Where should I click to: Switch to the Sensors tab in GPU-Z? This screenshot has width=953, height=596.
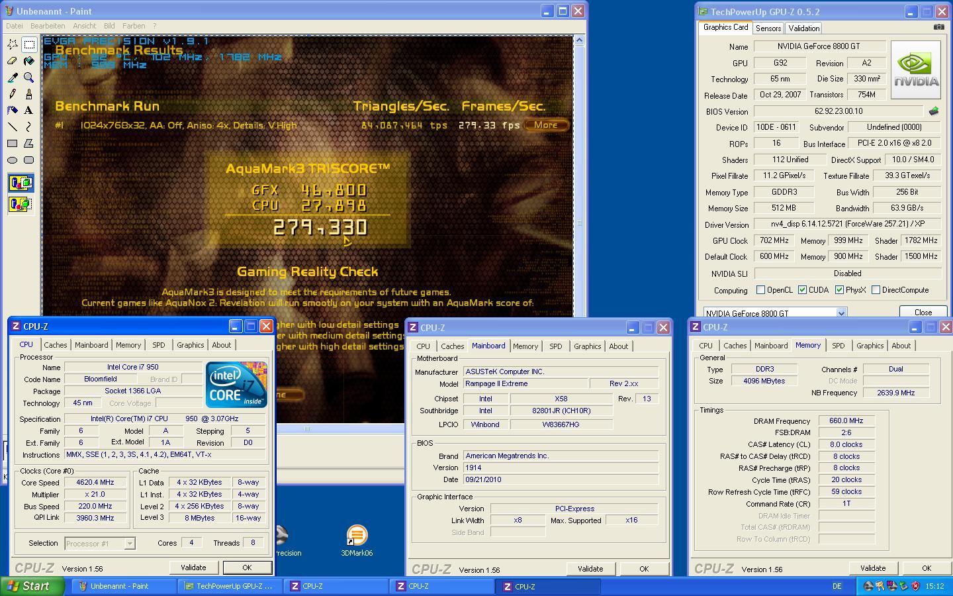coord(768,28)
